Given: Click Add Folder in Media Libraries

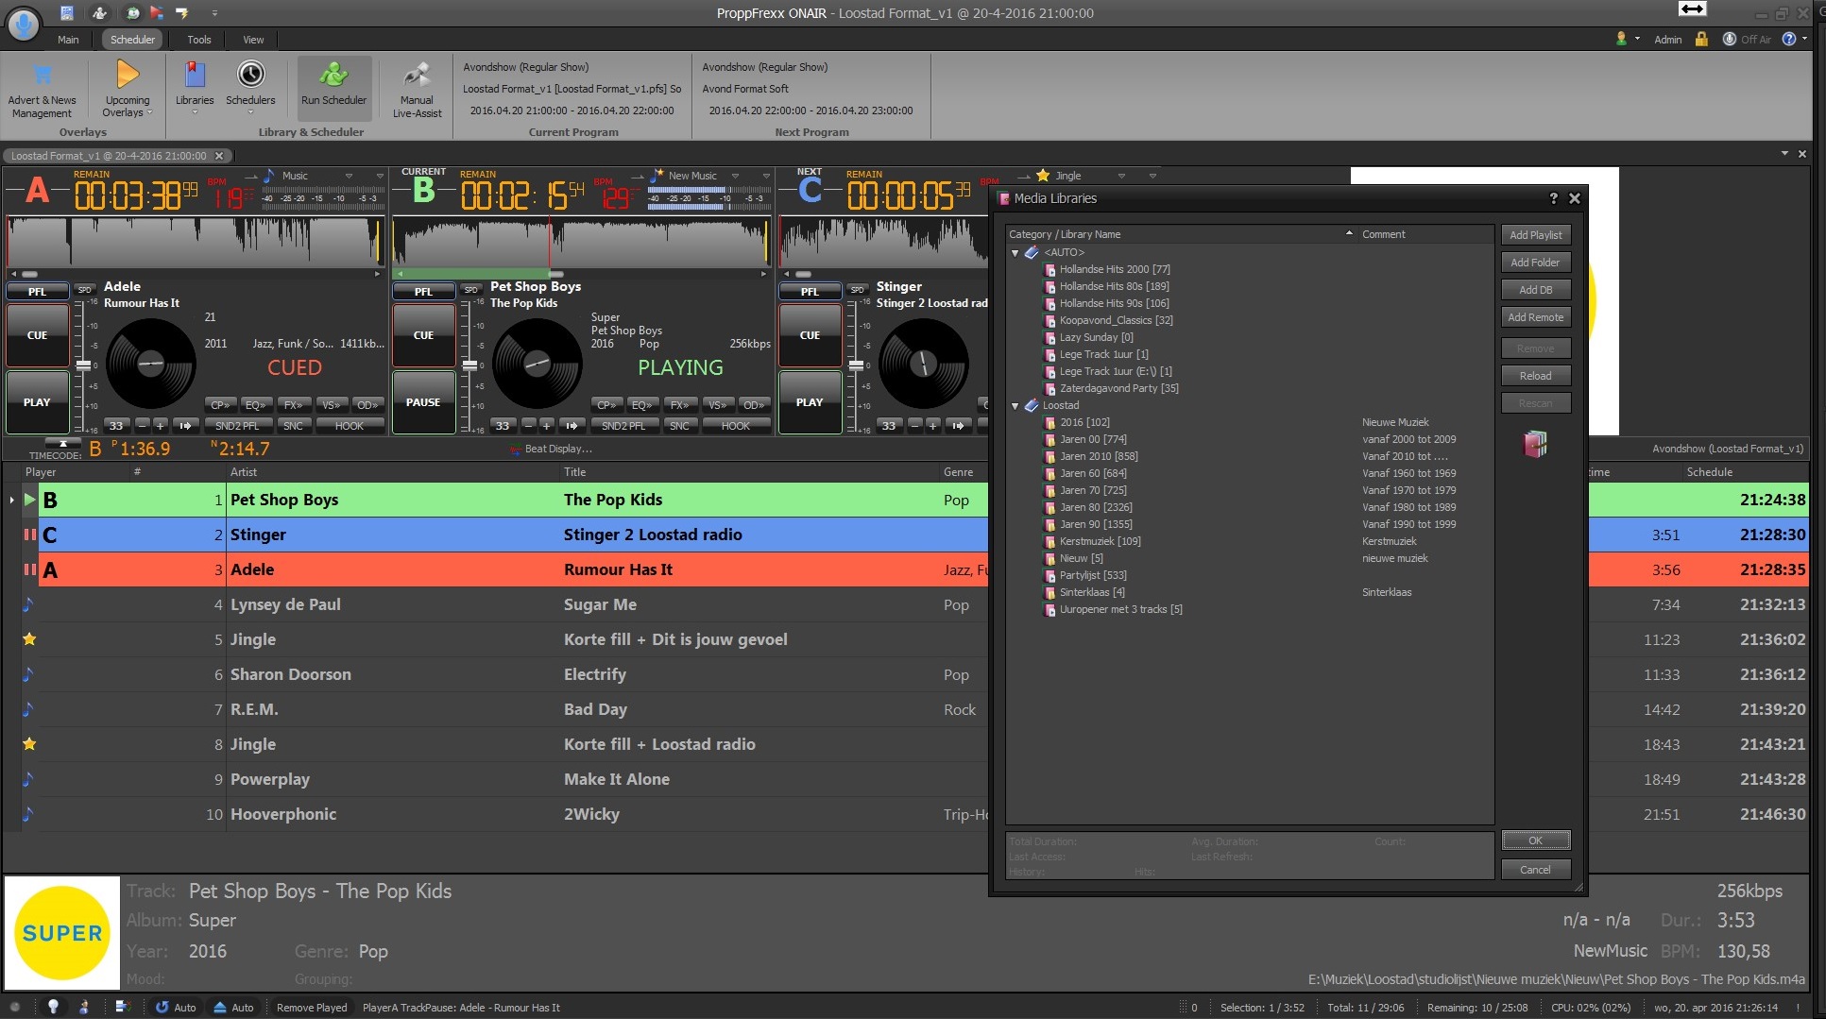Looking at the screenshot, I should coord(1536,263).
